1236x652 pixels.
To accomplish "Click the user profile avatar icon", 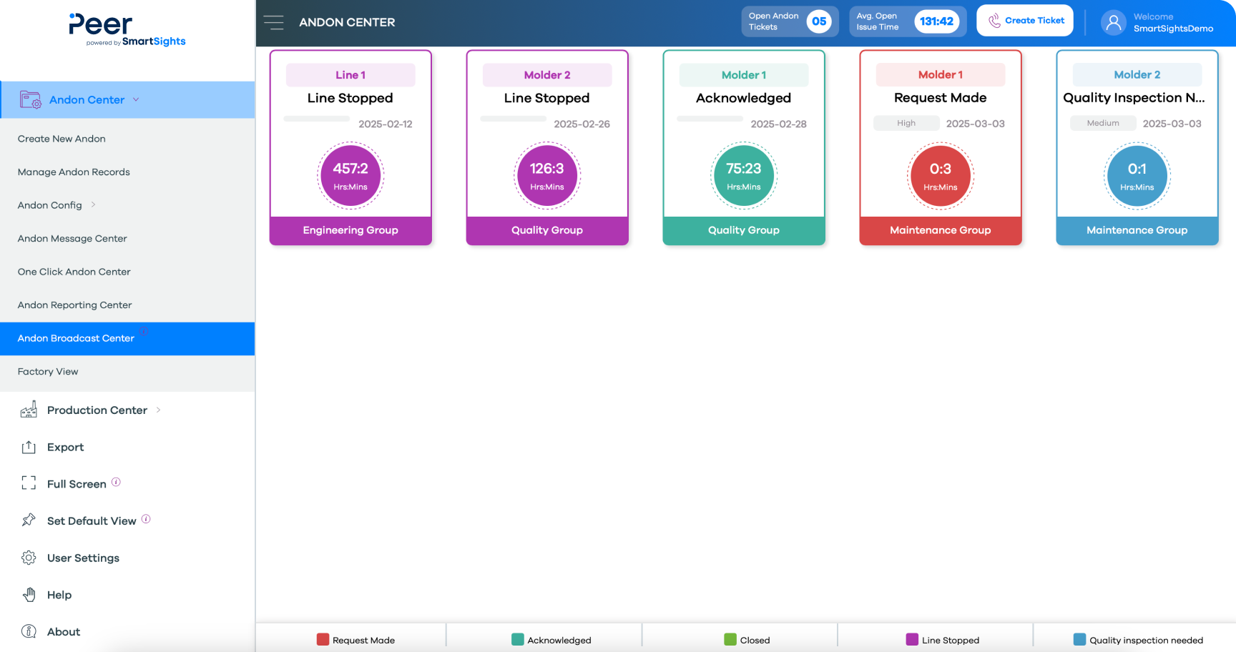I will click(1113, 22).
